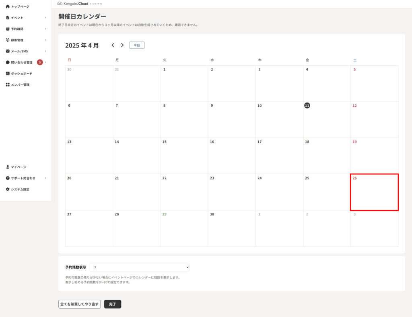Image resolution: width=412 pixels, height=317 pixels.
Task: Select April 26 on the calendar
Action: click(375, 192)
